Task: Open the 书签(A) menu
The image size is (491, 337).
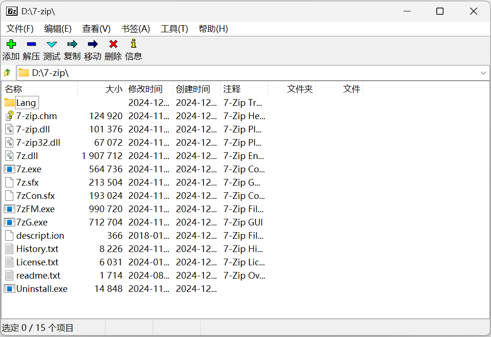Action: pyautogui.click(x=135, y=29)
